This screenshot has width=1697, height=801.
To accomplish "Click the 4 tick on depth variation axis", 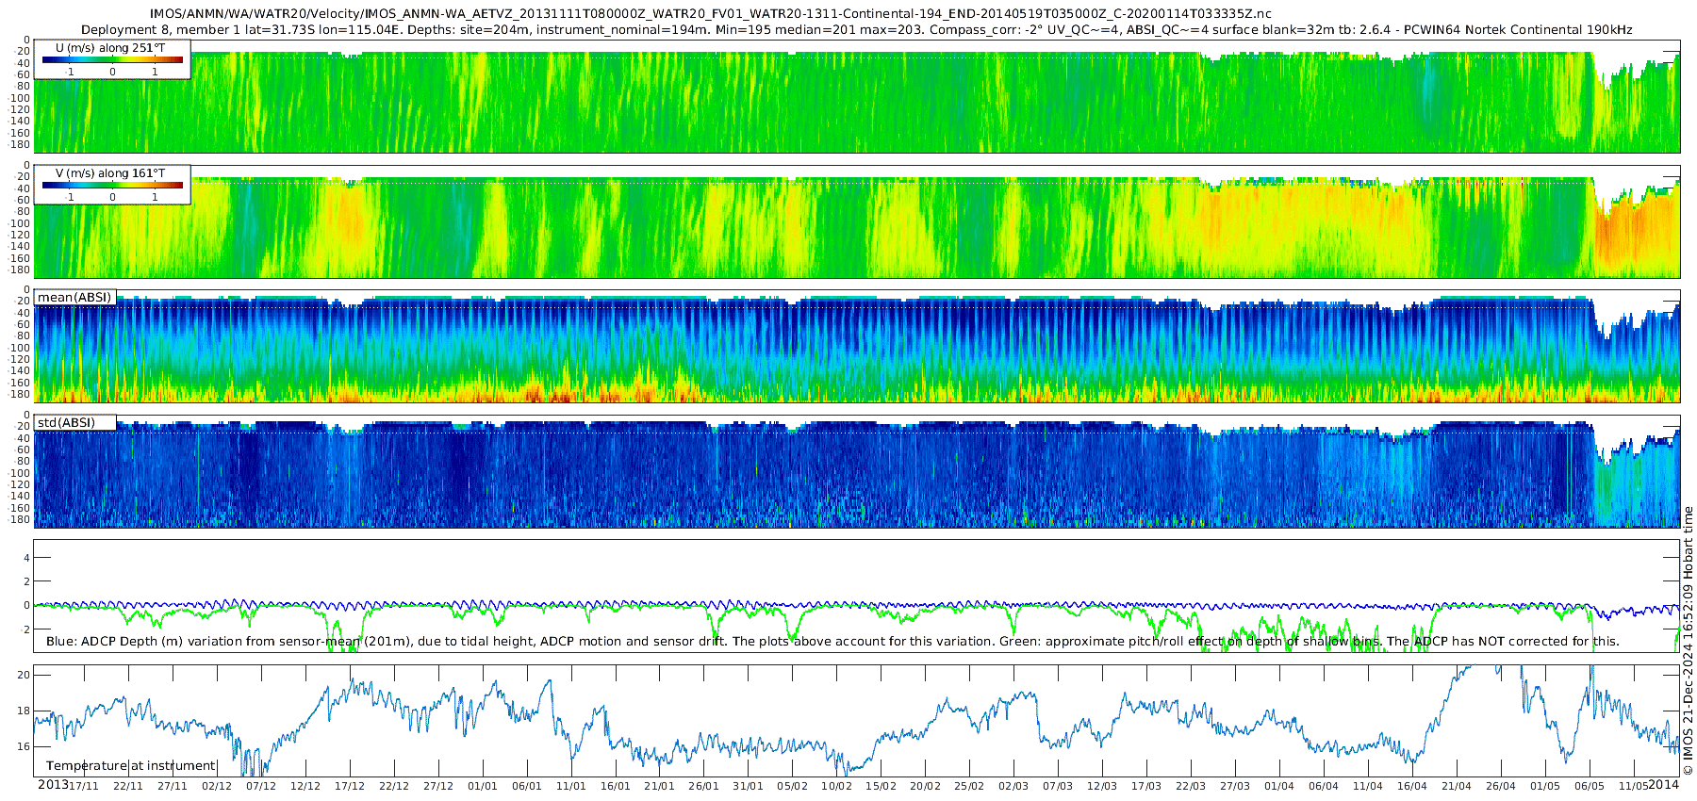I will (x=26, y=558).
